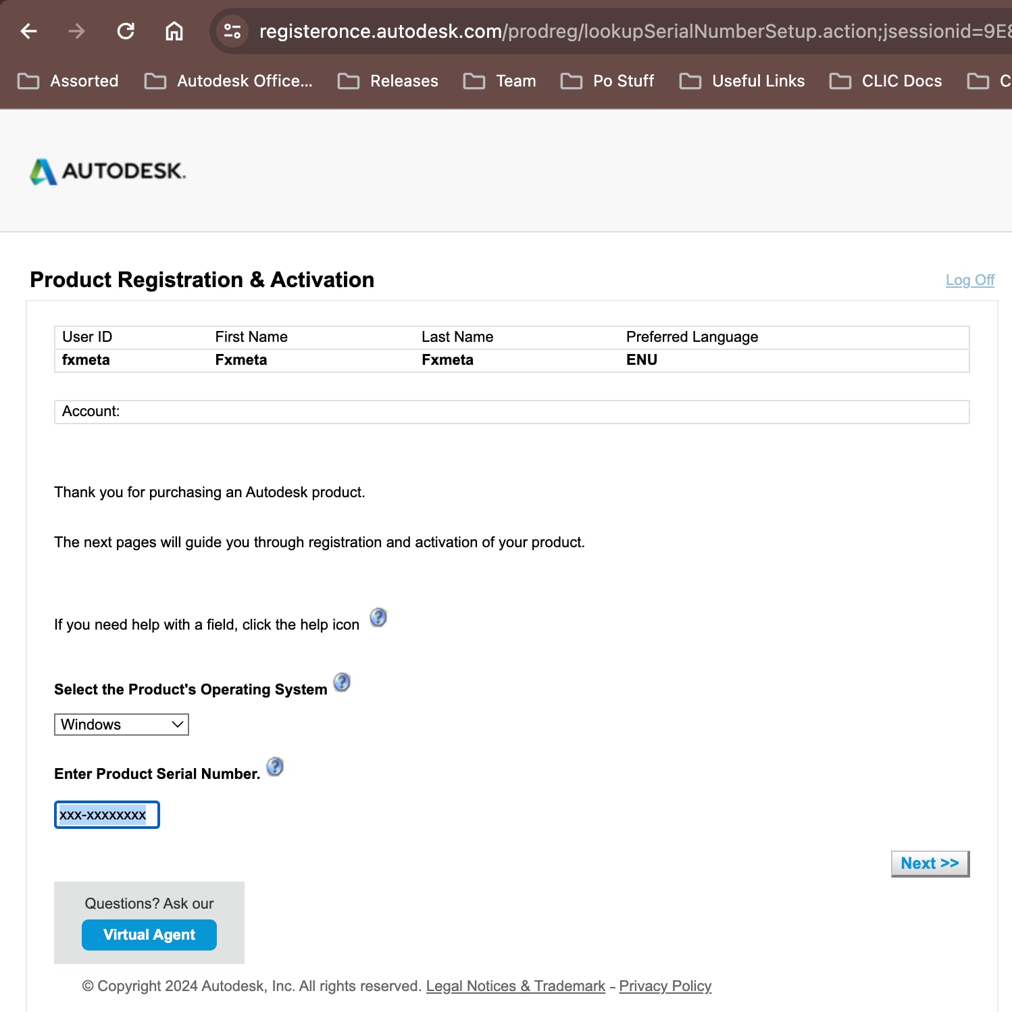
Task: Click the browser forward arrow
Action: pos(76,31)
